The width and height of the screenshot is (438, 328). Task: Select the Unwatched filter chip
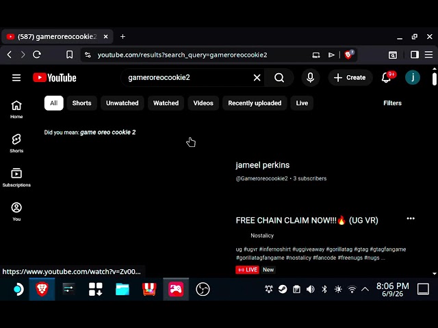(123, 103)
